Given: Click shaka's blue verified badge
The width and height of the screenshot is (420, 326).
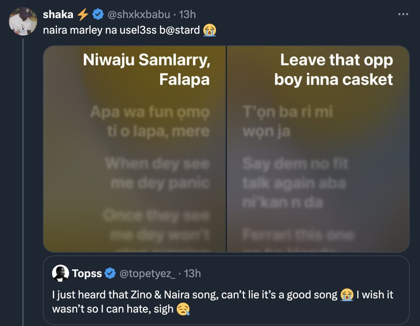Looking at the screenshot, I should click(x=97, y=15).
